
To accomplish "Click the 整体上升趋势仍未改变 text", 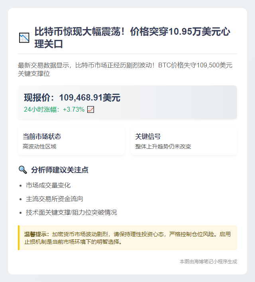I will [163, 146].
